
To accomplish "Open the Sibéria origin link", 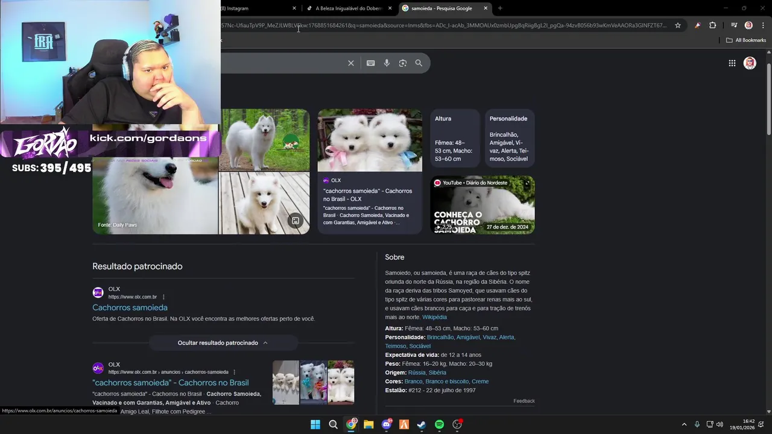I will [x=437, y=373].
